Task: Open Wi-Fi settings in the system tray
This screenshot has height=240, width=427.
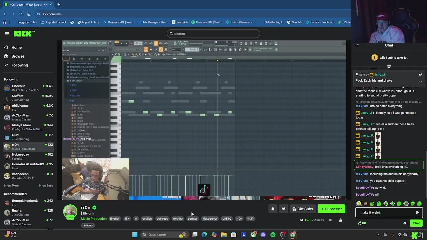Action: tap(399, 235)
